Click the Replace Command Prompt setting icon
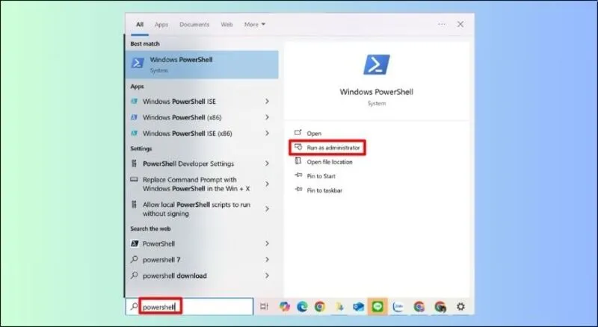This screenshot has width=598, height=327. (x=134, y=179)
